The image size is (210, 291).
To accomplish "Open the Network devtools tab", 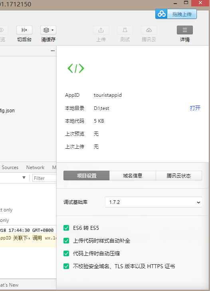I will pyautogui.click(x=35, y=167).
